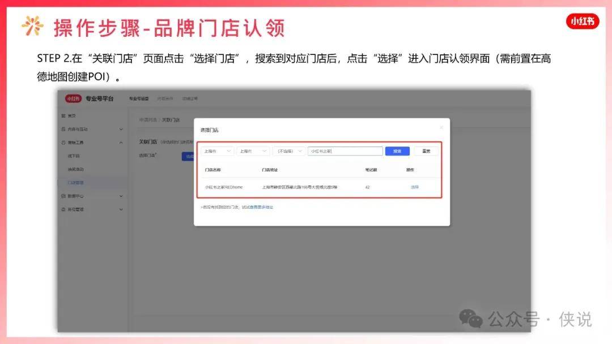The height and width of the screenshot is (344, 612).
Task: Select 营销工具 in the sidebar
Action: [76, 143]
